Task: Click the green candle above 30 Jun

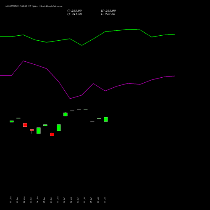Action: [x=59, y=128]
